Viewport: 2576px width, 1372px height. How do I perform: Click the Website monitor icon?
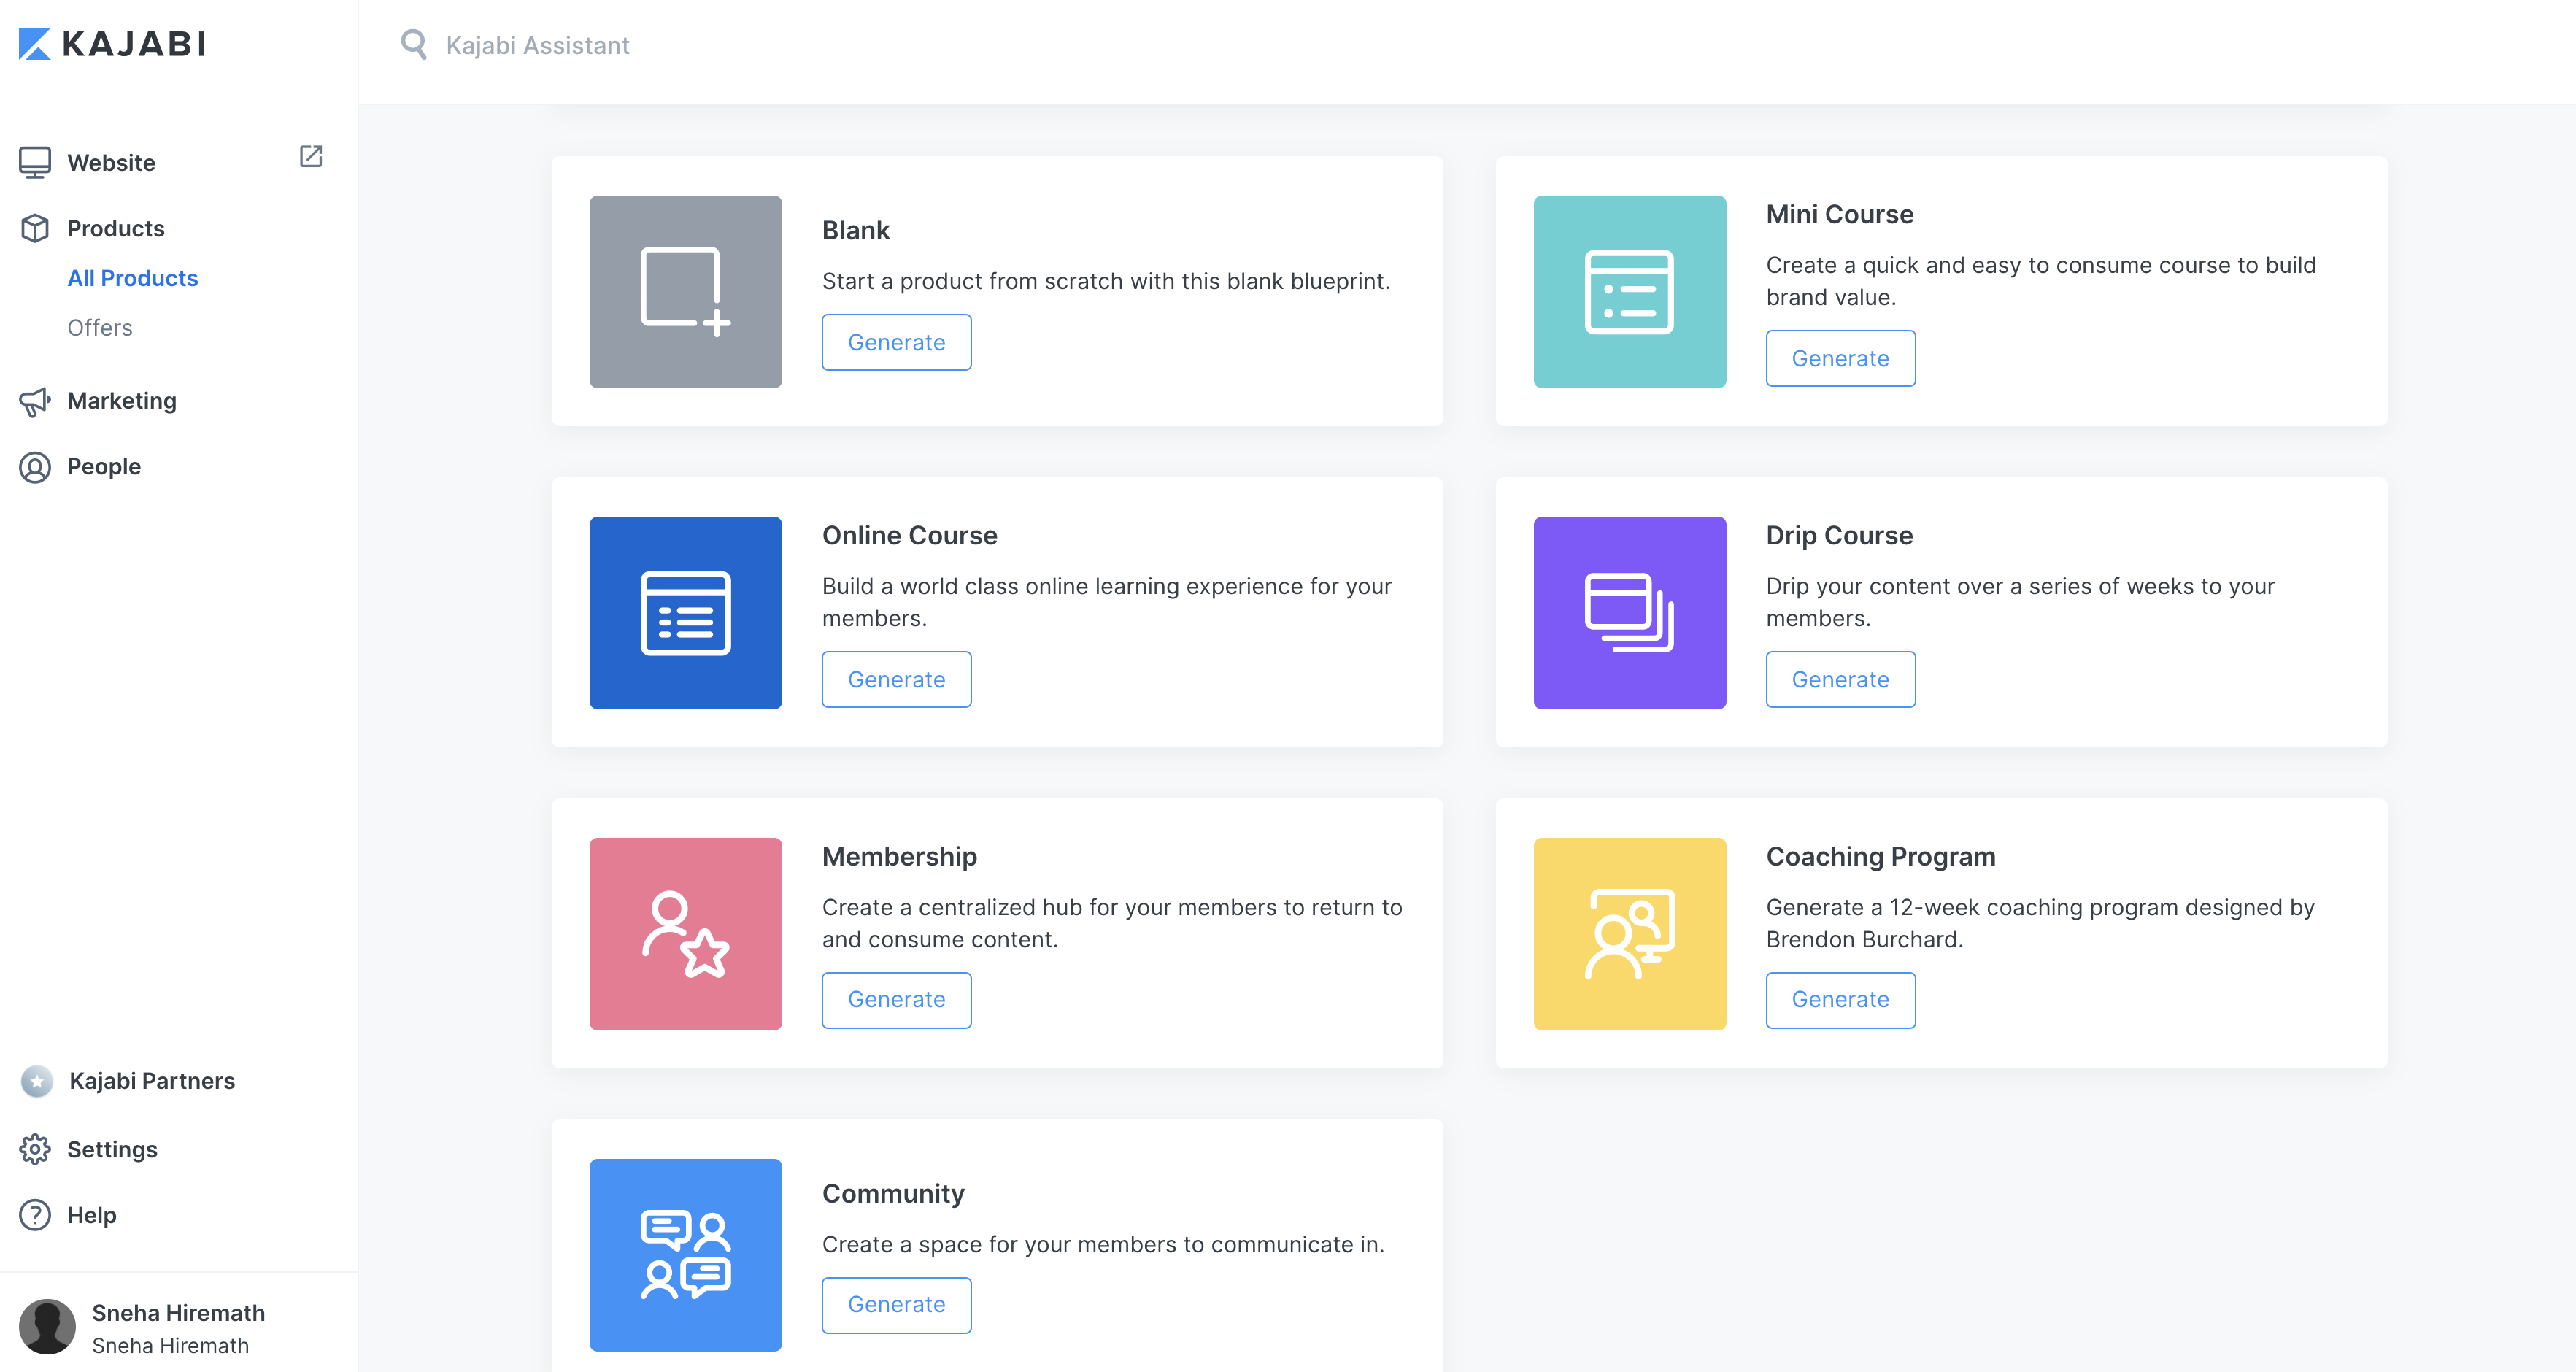(x=35, y=162)
